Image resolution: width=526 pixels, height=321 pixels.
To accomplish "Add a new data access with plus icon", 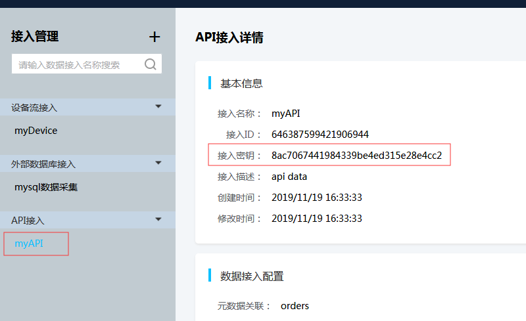I will pos(155,37).
